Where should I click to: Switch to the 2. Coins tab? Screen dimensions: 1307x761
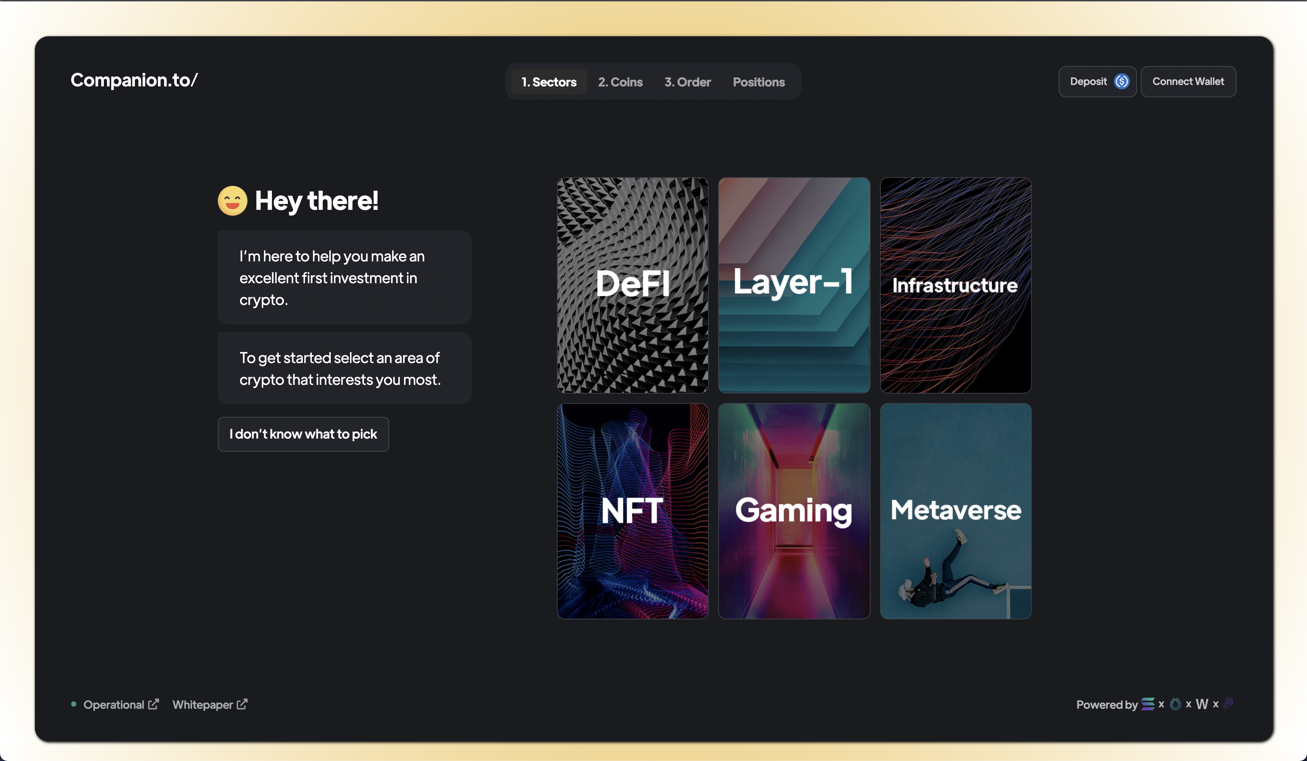[620, 82]
